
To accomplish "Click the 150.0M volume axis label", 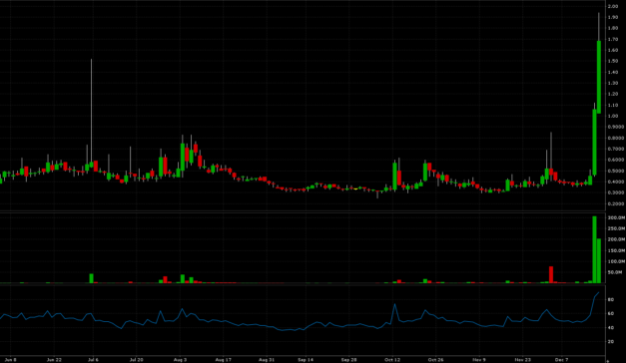I will point(616,250).
